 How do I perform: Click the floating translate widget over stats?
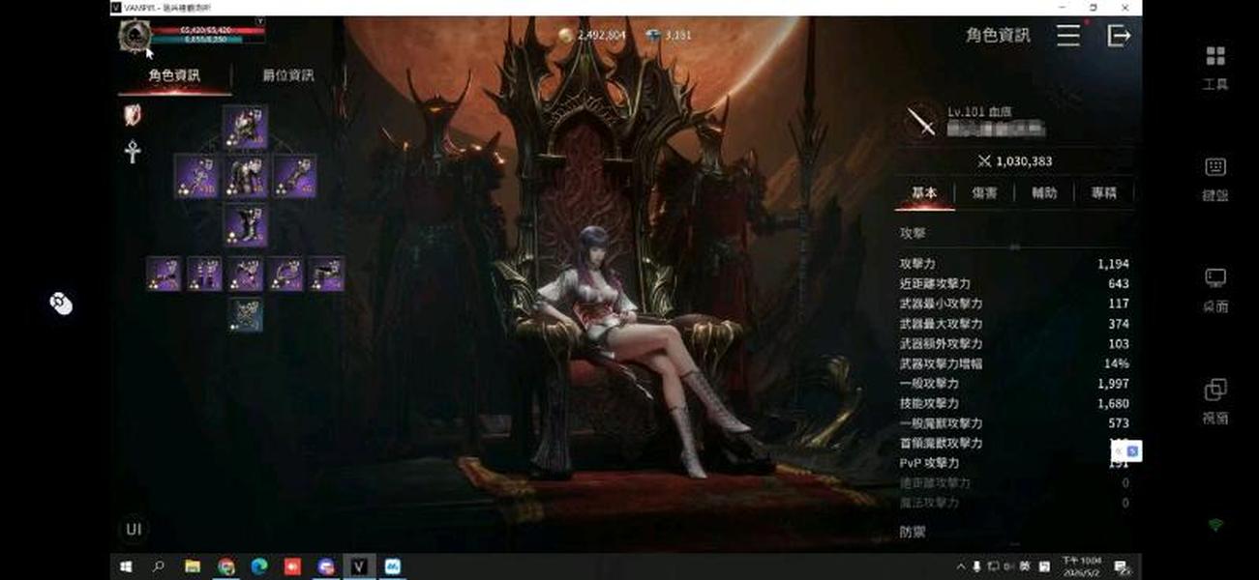click(1125, 450)
